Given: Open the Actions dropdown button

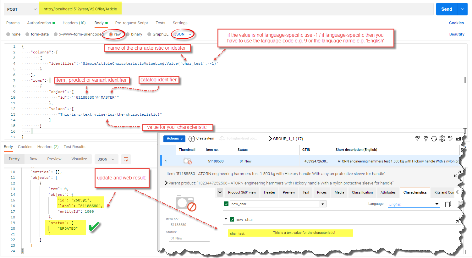Looking at the screenshot, I should click(175, 139).
